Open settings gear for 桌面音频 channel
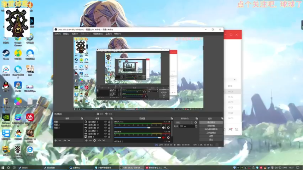Screen dimensions: 303x170 pyautogui.click(x=168, y=138)
